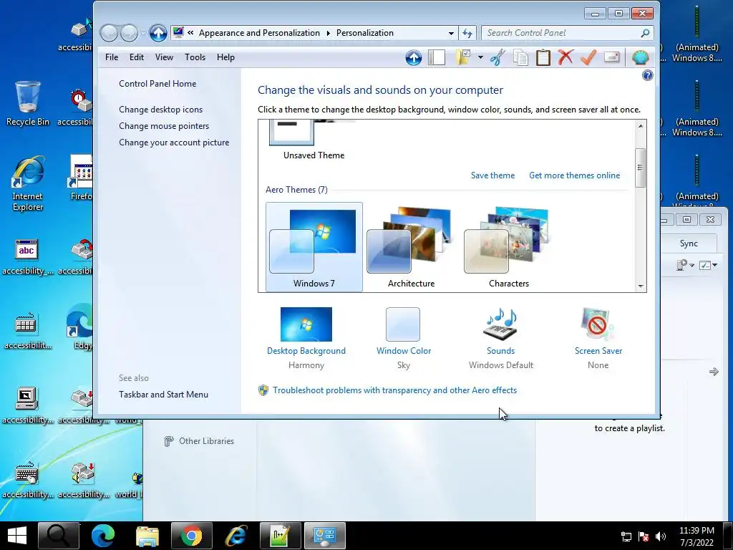Viewport: 733px width, 550px height.
Task: Open the File menu
Action: tap(112, 57)
